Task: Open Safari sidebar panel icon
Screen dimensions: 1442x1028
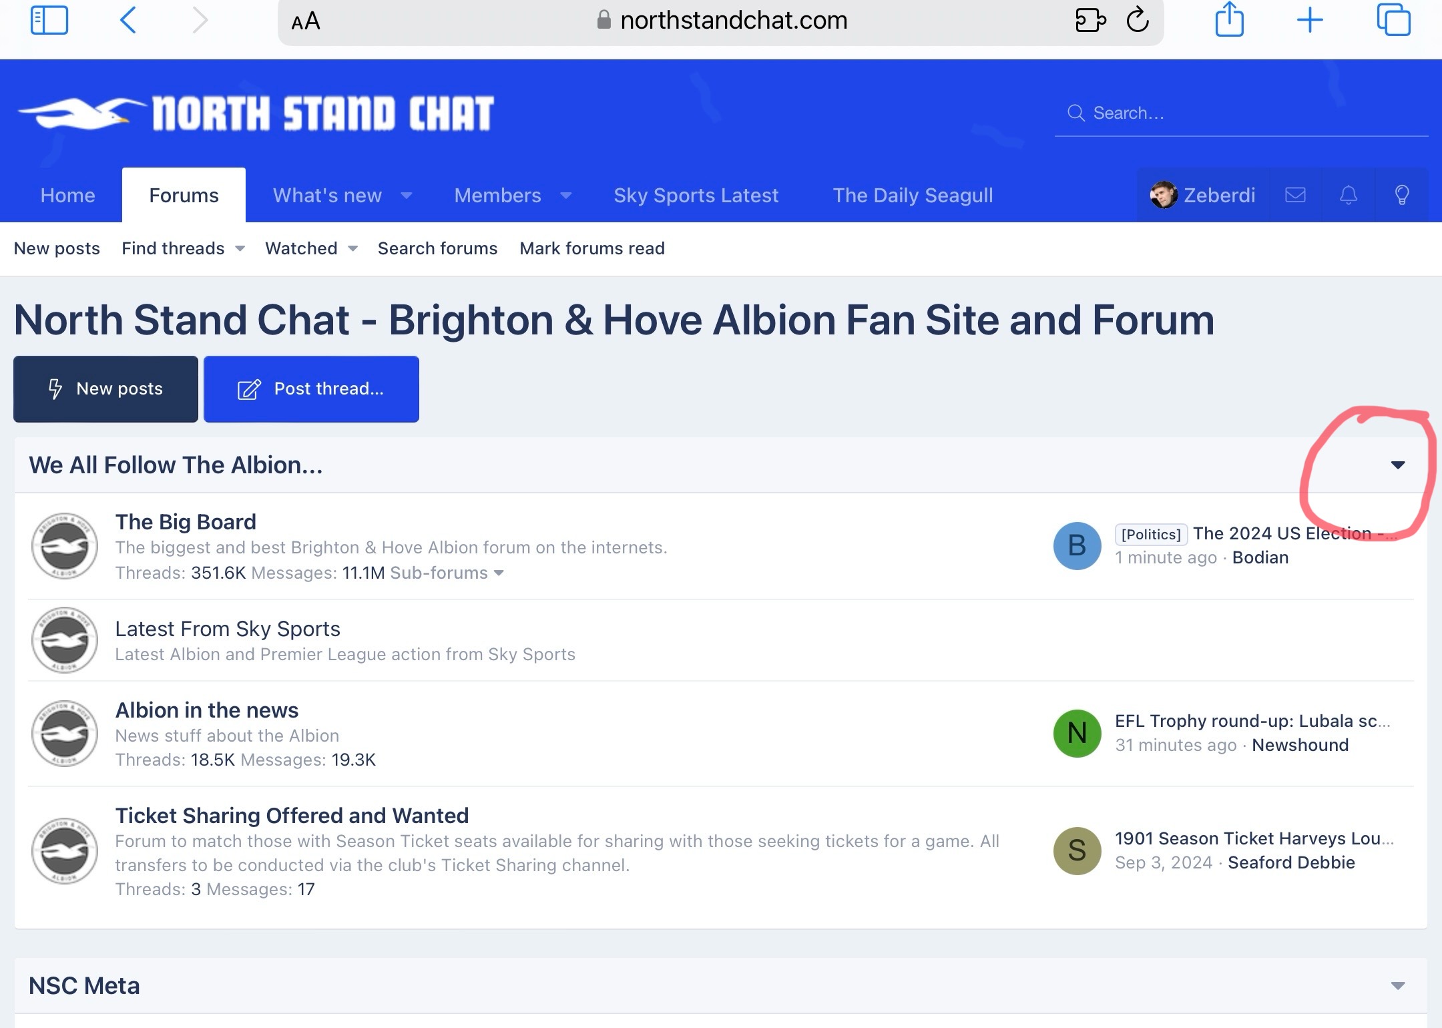Action: click(x=49, y=20)
